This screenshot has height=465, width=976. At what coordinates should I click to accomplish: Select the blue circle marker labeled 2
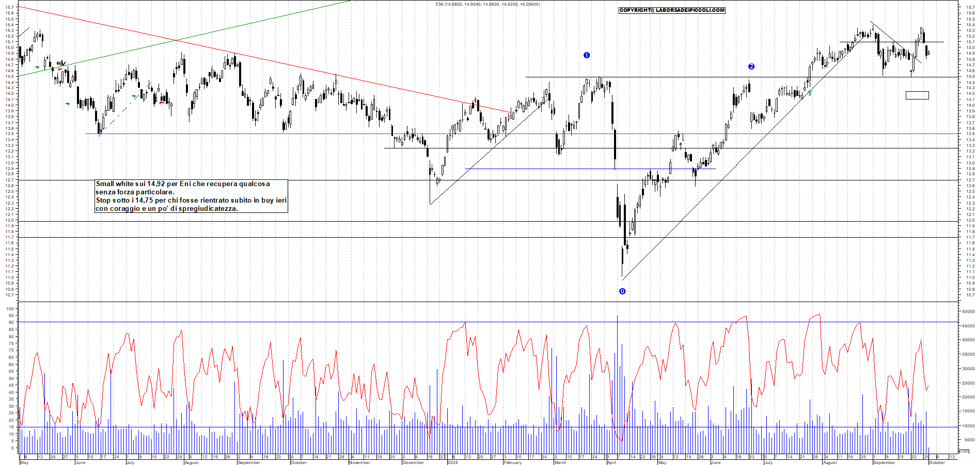point(751,67)
